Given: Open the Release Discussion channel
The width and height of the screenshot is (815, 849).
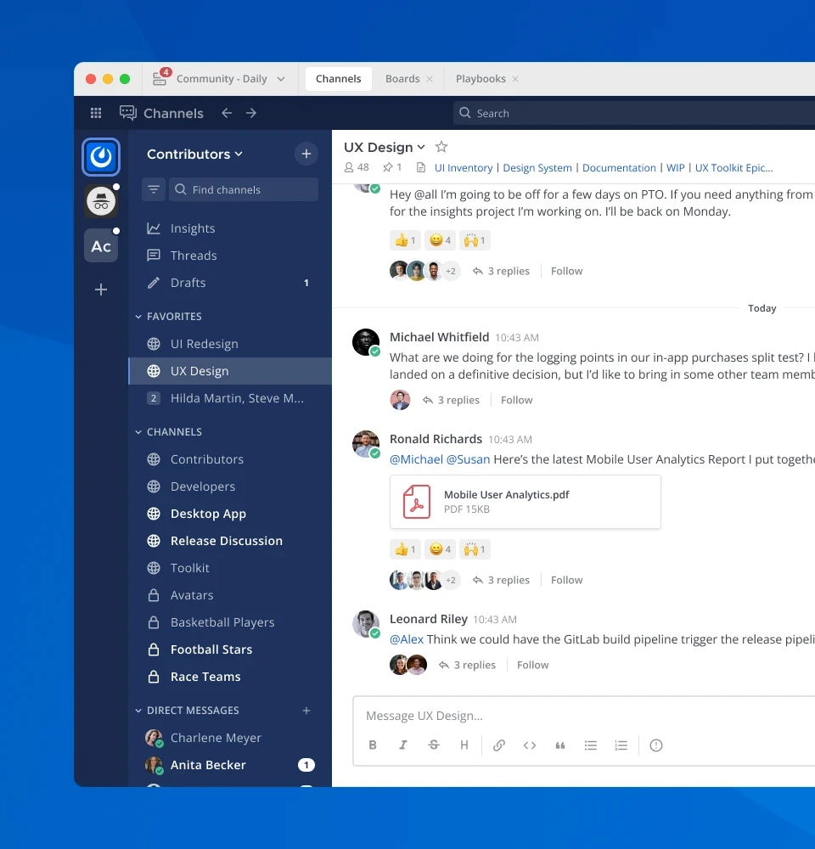Looking at the screenshot, I should [x=230, y=540].
